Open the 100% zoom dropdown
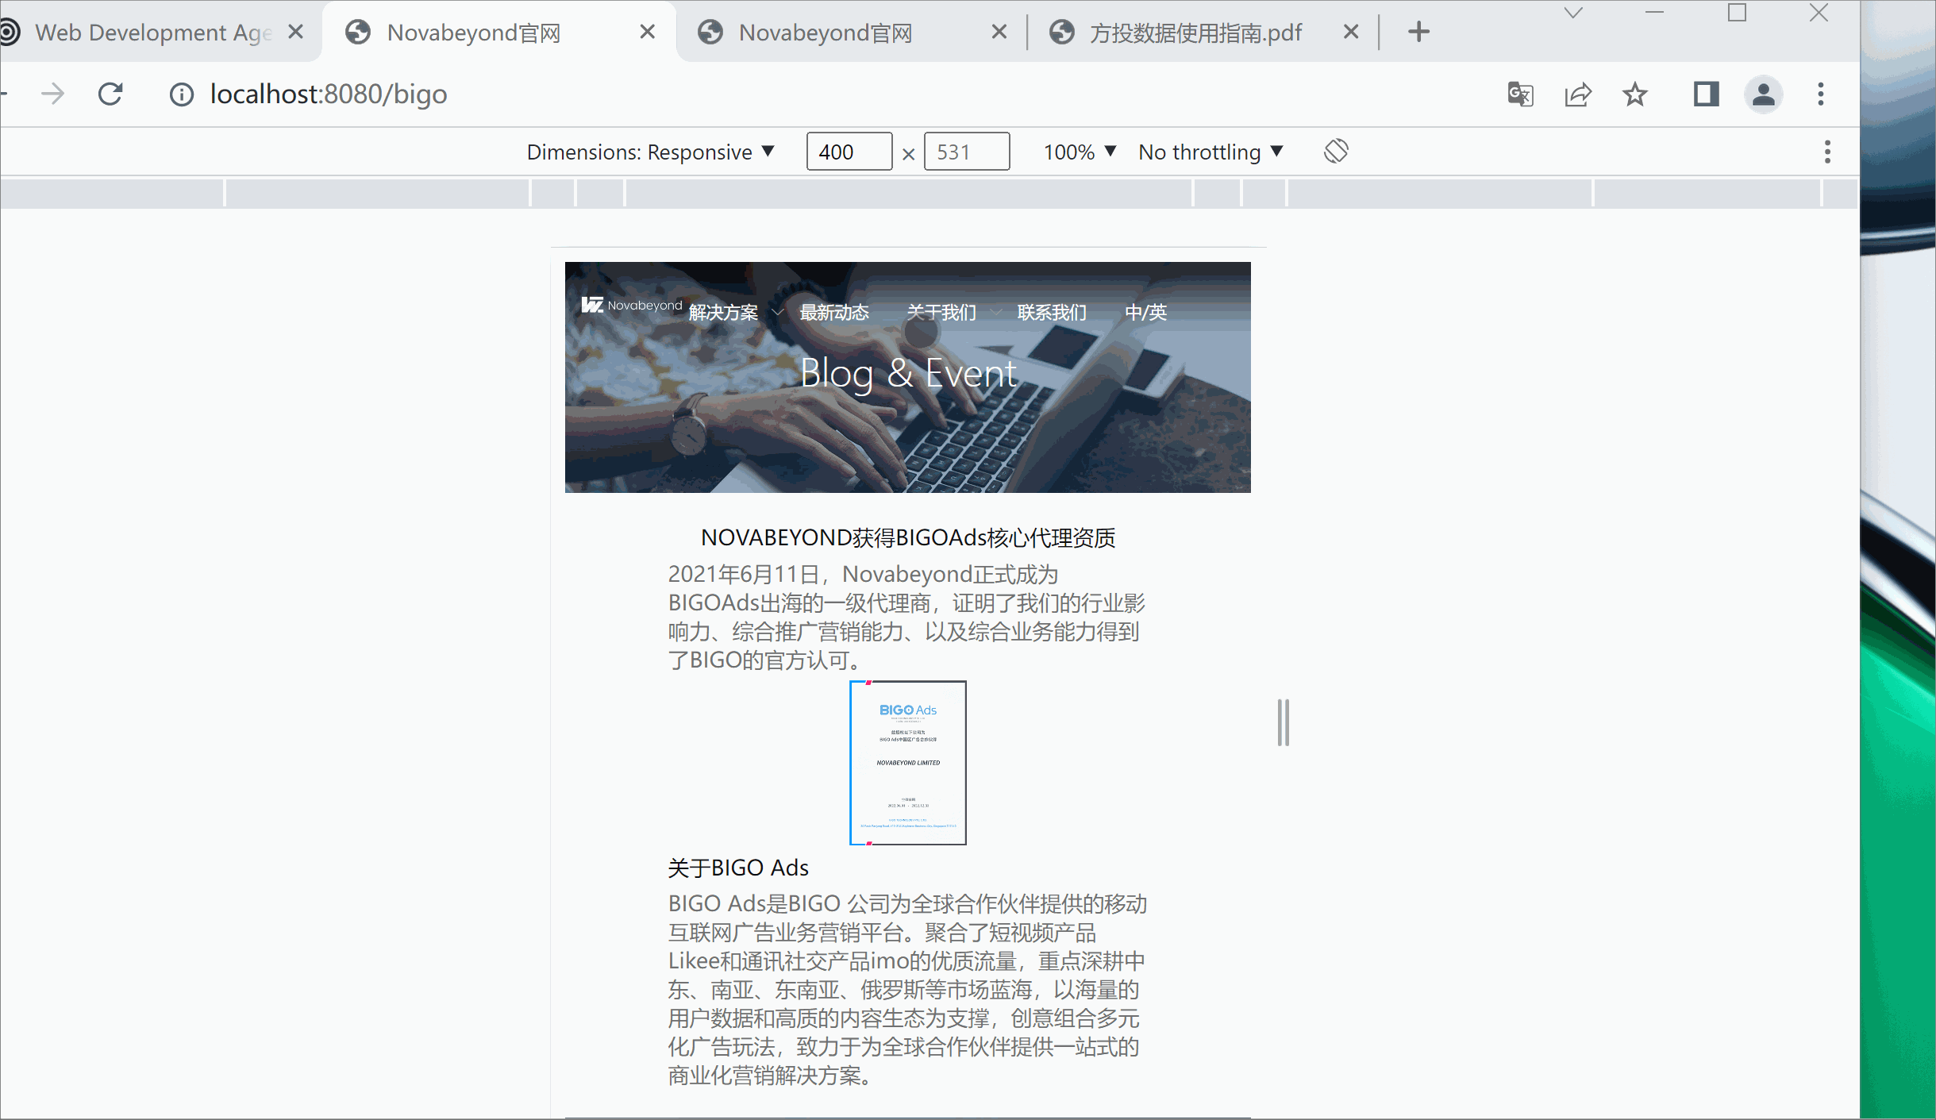Image resolution: width=1936 pixels, height=1120 pixels. click(x=1080, y=152)
